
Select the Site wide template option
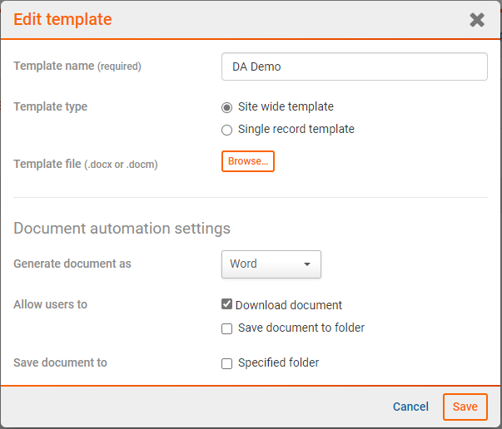227,107
